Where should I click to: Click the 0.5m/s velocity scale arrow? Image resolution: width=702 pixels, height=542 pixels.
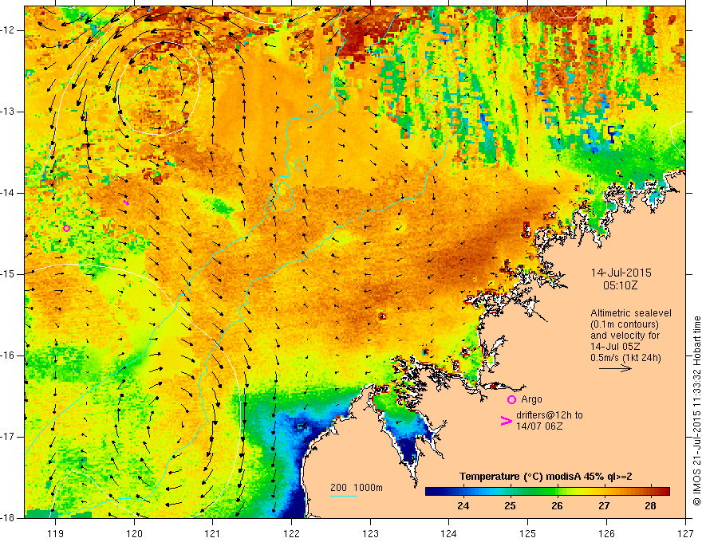[615, 368]
